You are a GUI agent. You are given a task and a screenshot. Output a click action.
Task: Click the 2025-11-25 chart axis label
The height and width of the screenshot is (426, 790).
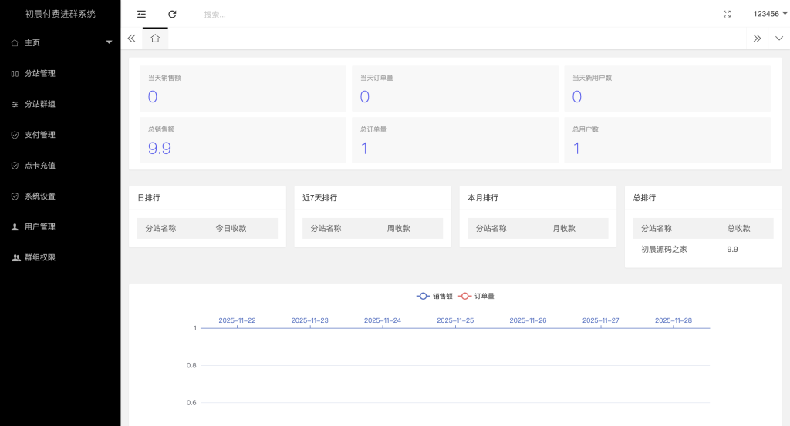point(455,320)
